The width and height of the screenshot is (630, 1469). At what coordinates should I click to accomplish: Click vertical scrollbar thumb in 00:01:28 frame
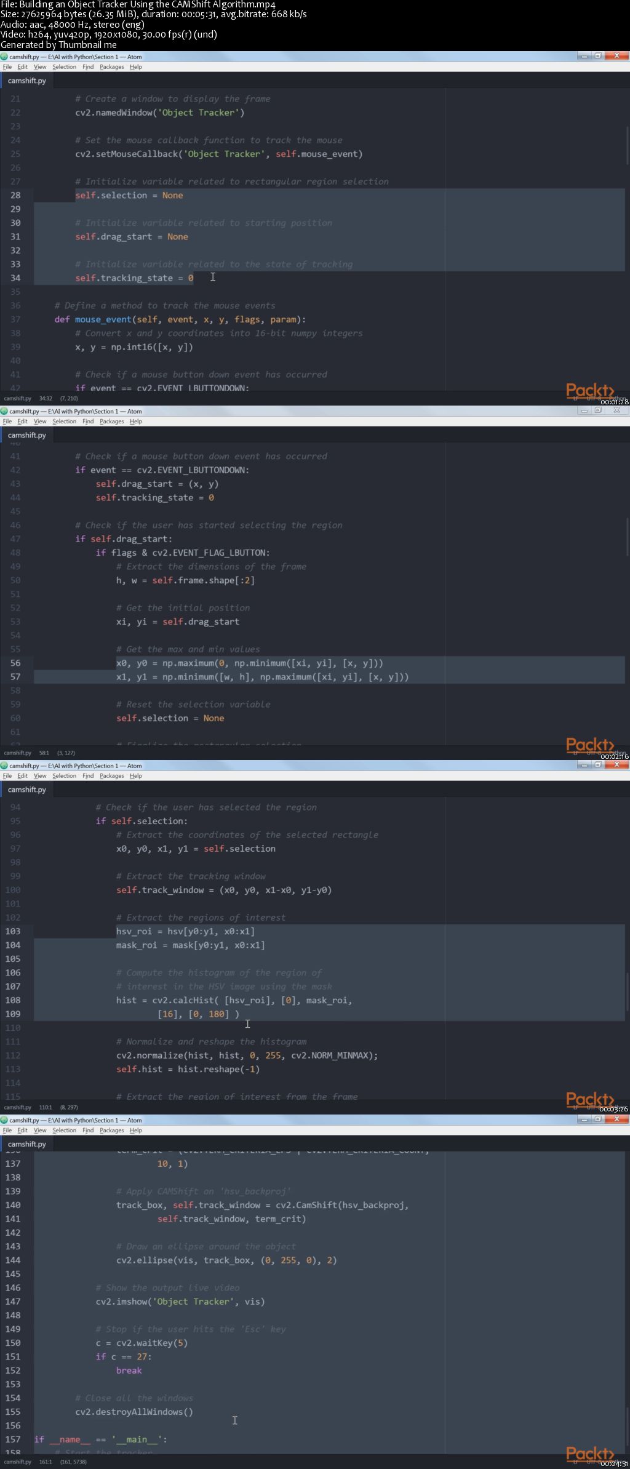point(628,146)
